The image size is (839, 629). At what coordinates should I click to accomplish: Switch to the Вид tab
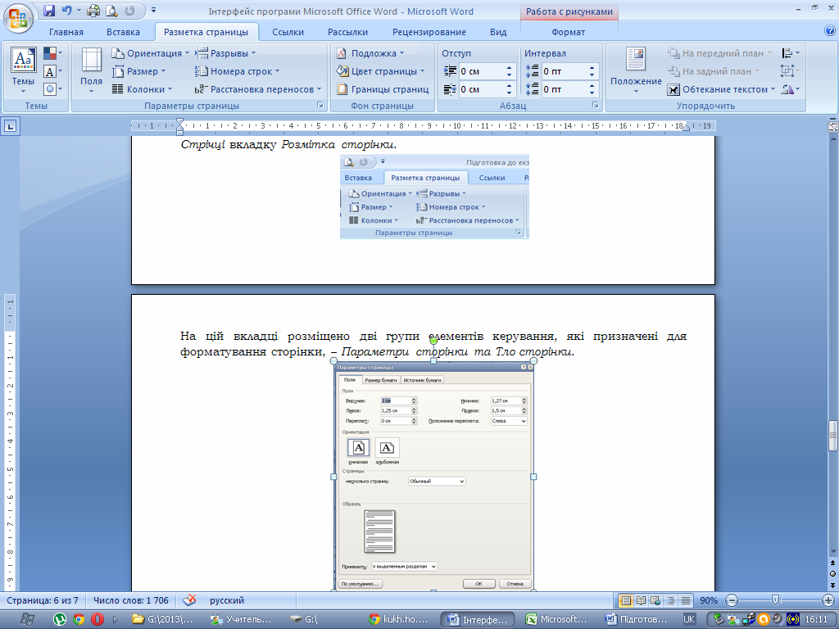pos(498,32)
